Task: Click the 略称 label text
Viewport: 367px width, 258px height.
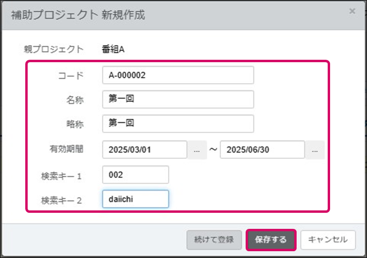Action: pos(75,124)
